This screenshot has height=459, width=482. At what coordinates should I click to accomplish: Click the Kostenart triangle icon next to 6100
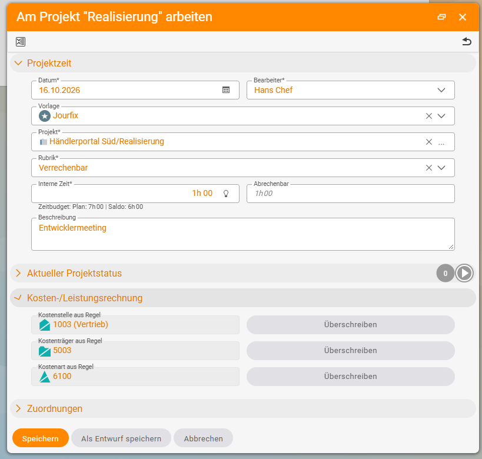[x=45, y=377]
